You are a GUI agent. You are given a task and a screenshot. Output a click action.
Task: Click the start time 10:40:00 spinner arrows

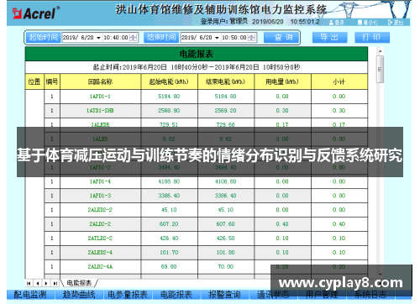point(134,38)
